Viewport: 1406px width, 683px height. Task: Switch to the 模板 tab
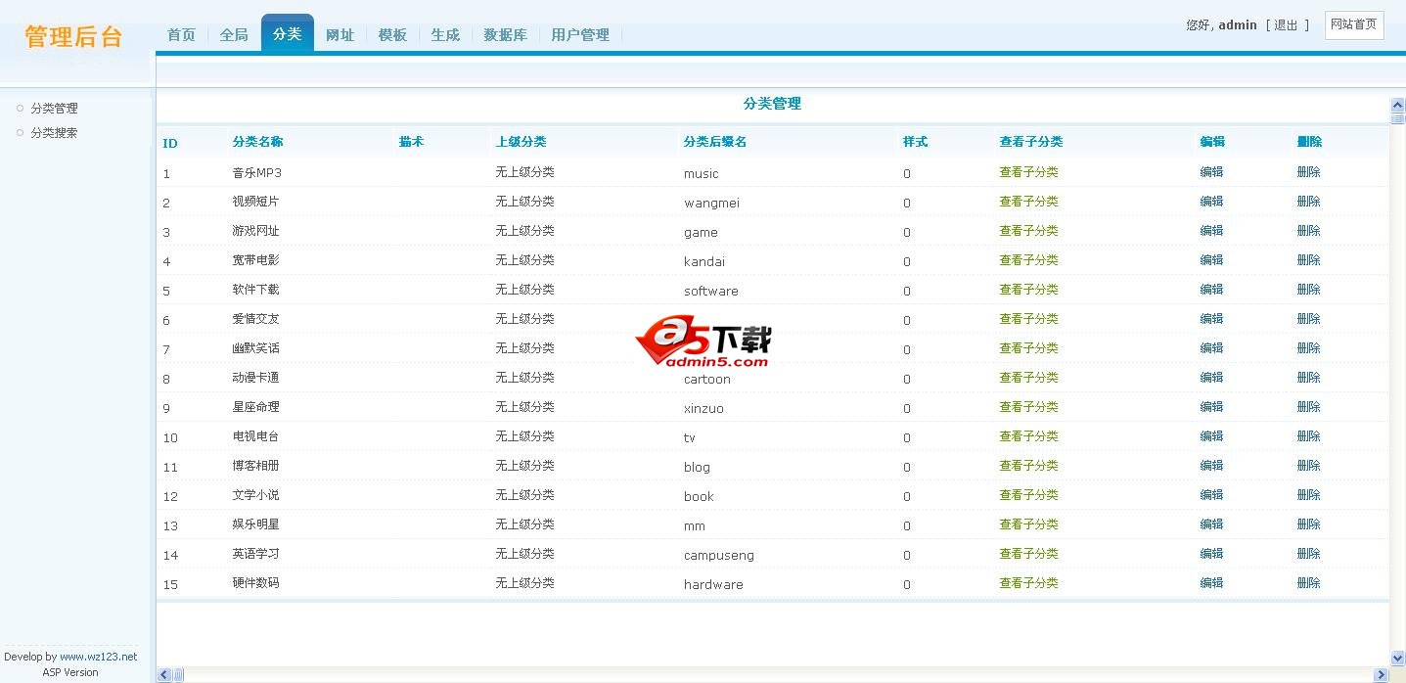392,34
